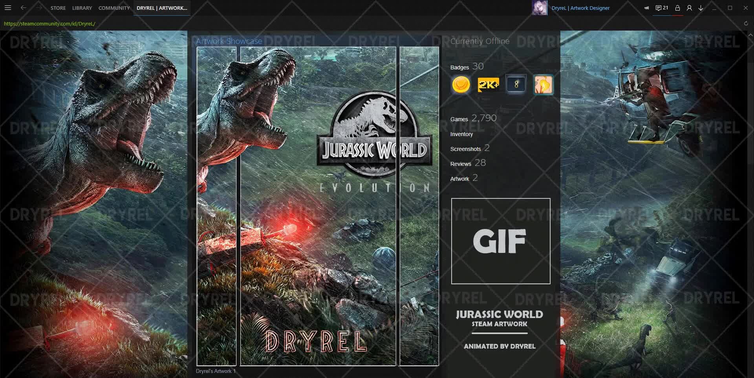The image size is (754, 378).
Task: Select the foil game badge on the right
Action: pos(543,84)
